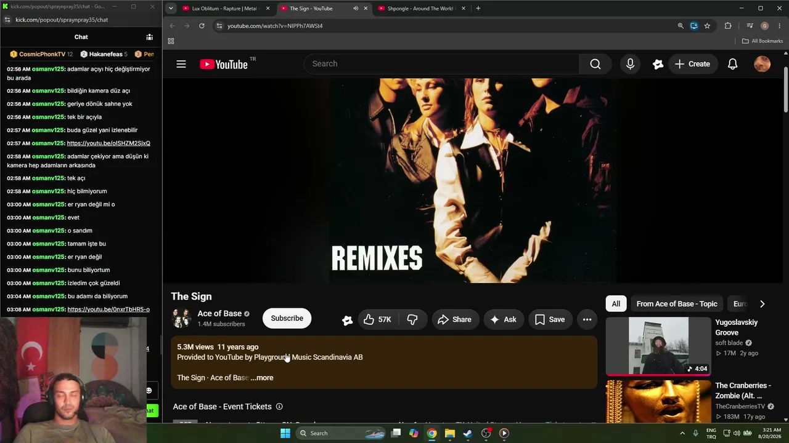Show more filter chips with right arrow
This screenshot has width=789, height=443.
click(762, 304)
